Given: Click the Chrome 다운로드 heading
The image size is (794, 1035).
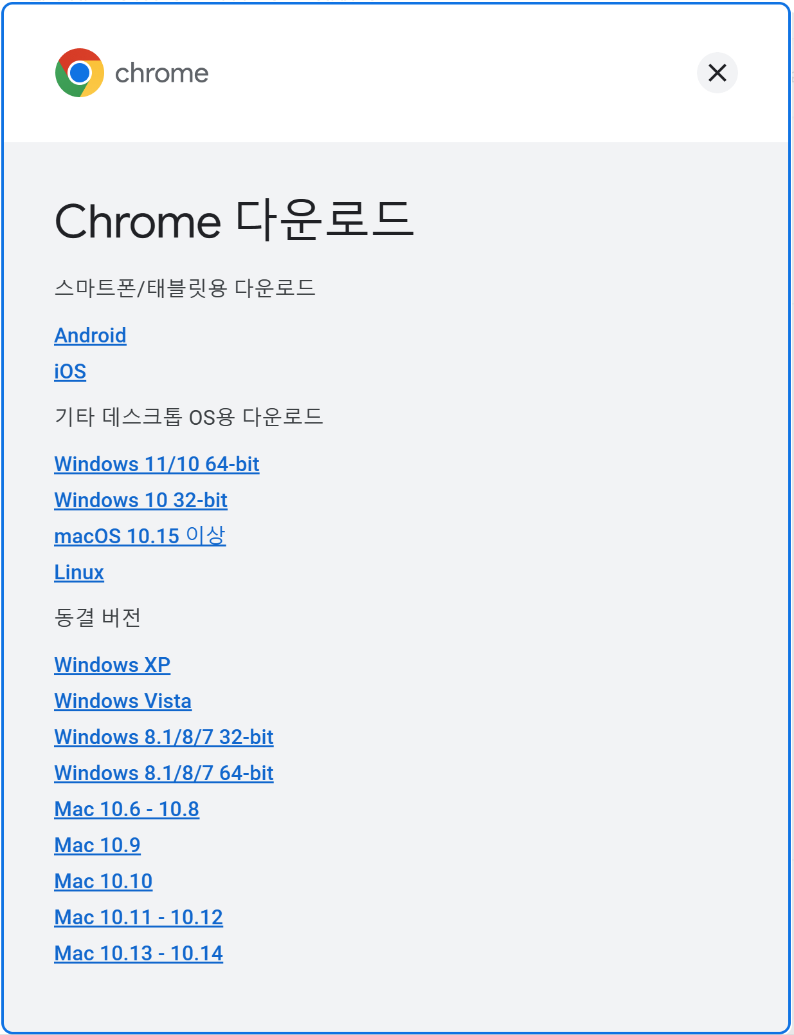Looking at the screenshot, I should pyautogui.click(x=235, y=220).
